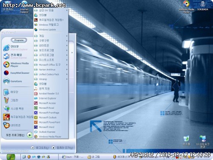
Task: Launch Windows Media Player from pinned start list
Action: (16, 64)
